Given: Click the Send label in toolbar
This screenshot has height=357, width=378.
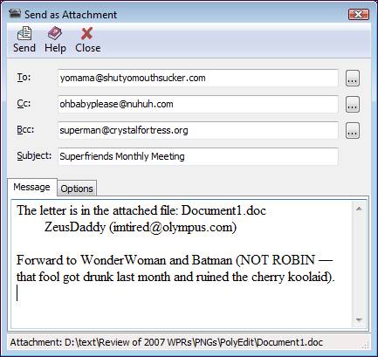Looking at the screenshot, I should [24, 48].
